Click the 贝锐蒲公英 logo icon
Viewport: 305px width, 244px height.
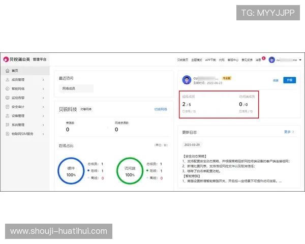[x=6, y=59]
